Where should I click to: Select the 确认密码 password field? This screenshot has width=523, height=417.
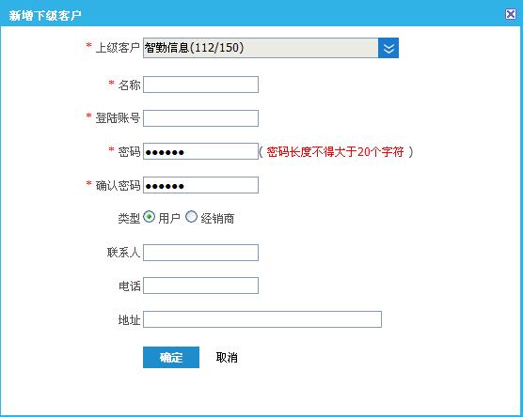pos(200,185)
